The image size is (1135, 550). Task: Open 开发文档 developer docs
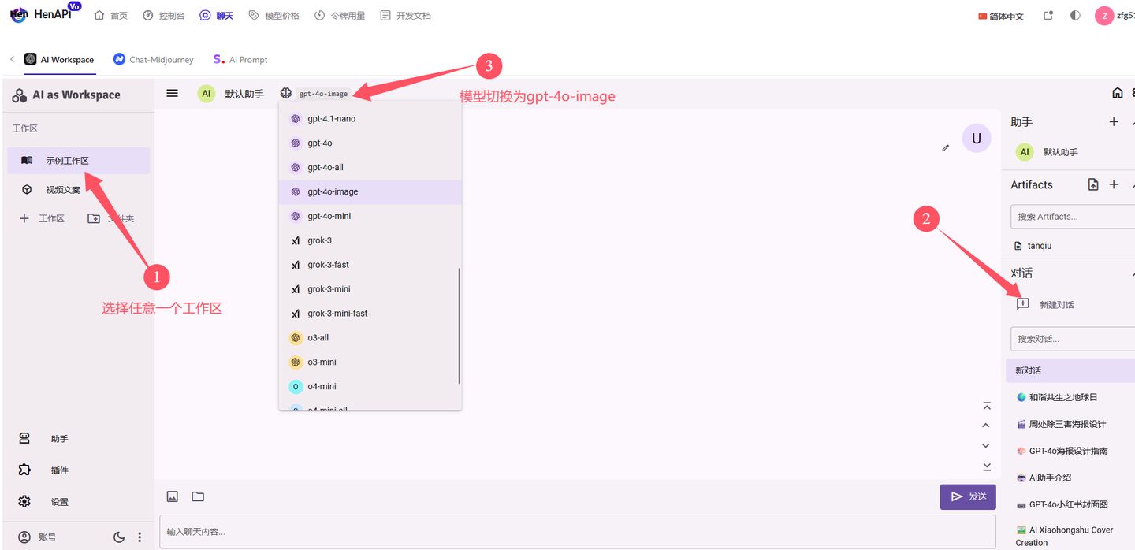tap(405, 16)
